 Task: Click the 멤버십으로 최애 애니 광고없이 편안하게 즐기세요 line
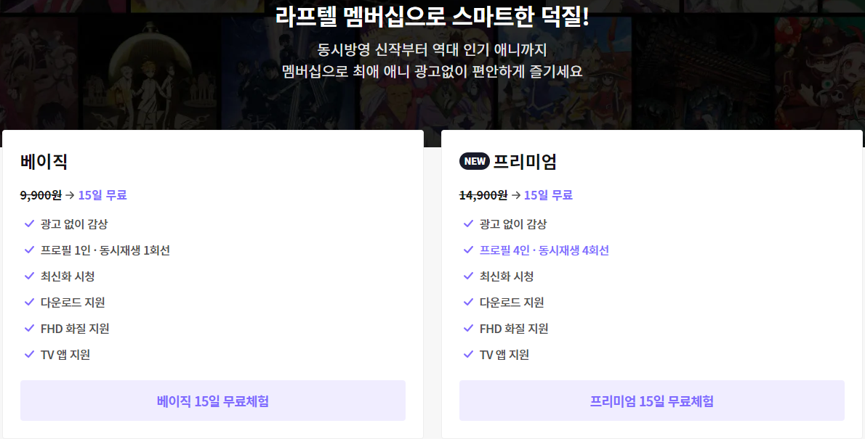(x=432, y=71)
